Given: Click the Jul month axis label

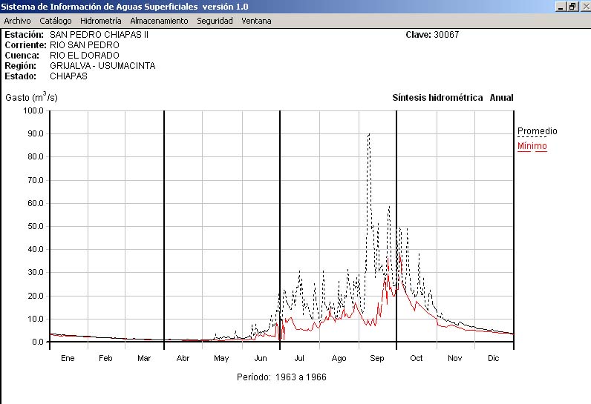Looking at the screenshot, I should tap(299, 358).
